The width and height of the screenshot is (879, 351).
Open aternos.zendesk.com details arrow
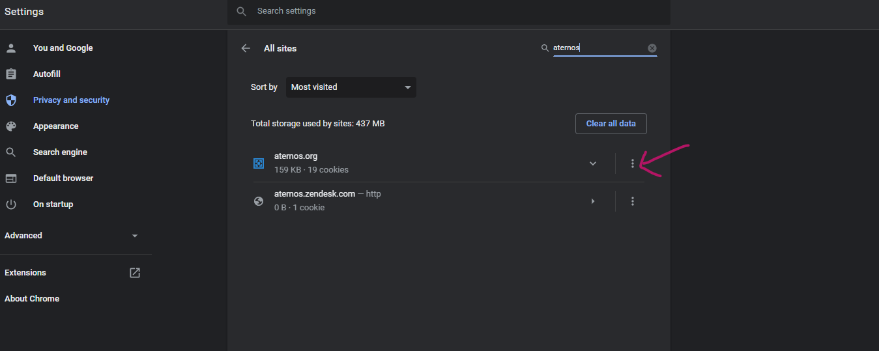tap(593, 201)
